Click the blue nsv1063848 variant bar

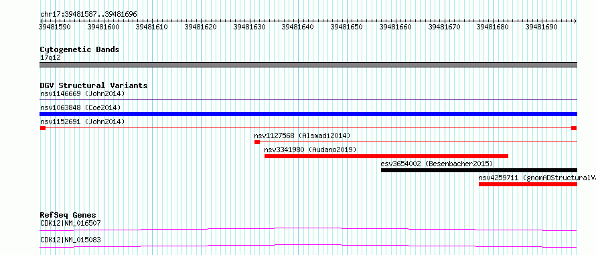(308, 114)
